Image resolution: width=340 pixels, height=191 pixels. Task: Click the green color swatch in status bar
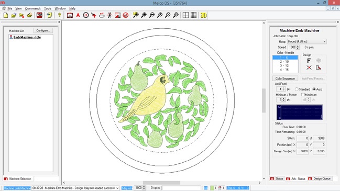tap(212, 188)
